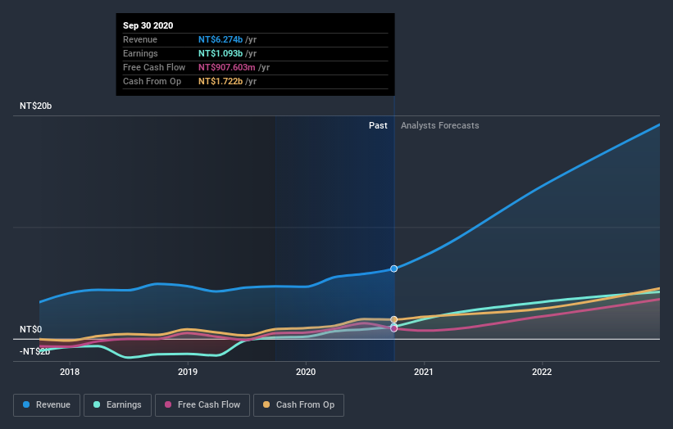Click the -NT$2b y-axis label

pos(34,351)
